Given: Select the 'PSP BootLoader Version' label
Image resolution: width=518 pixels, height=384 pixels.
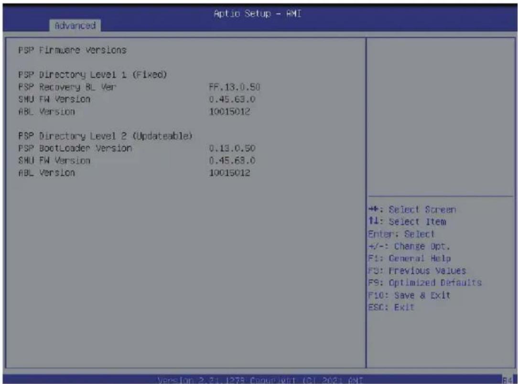Looking at the screenshot, I should click(75, 148).
